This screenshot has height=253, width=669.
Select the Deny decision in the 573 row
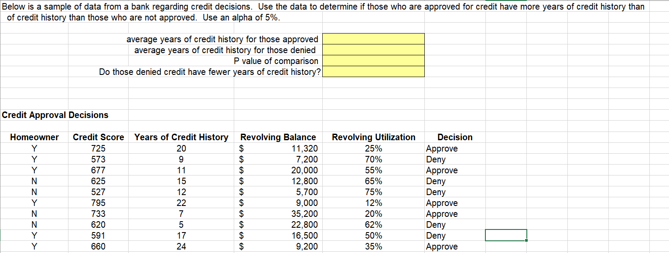coord(455,159)
